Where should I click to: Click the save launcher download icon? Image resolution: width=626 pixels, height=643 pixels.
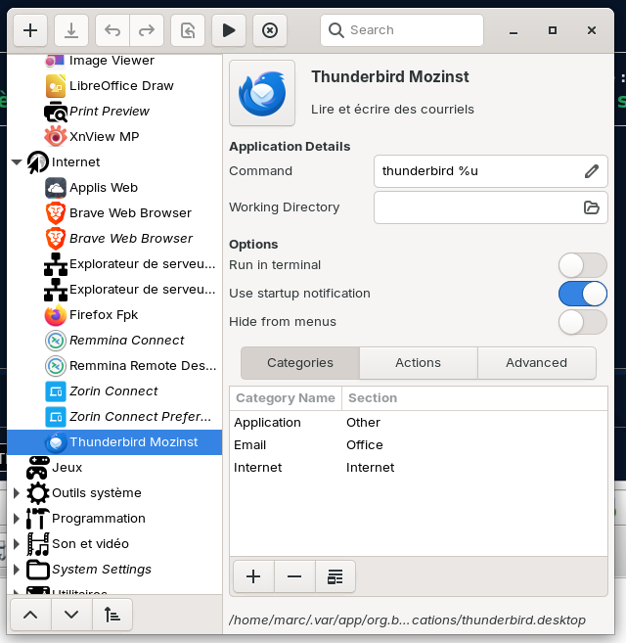(x=71, y=30)
